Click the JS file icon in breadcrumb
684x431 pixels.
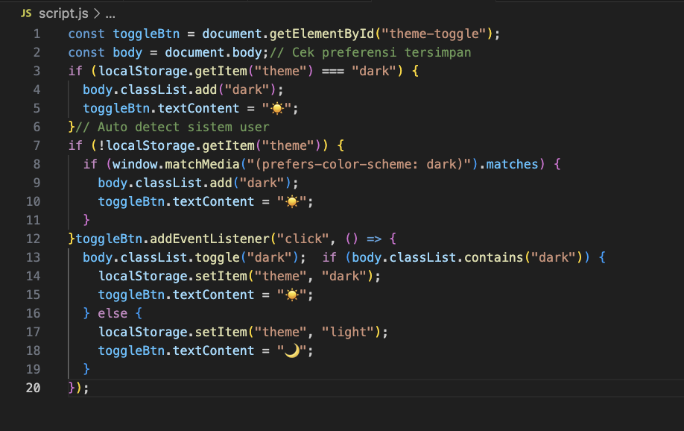[26, 14]
